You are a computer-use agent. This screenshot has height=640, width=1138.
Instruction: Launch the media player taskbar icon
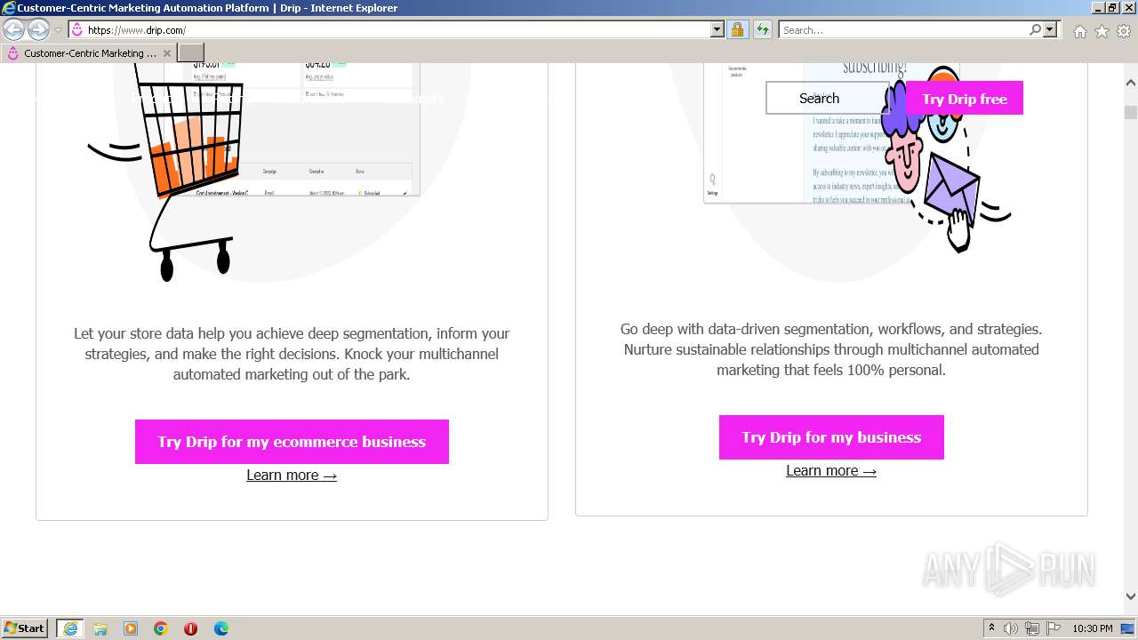tap(131, 628)
